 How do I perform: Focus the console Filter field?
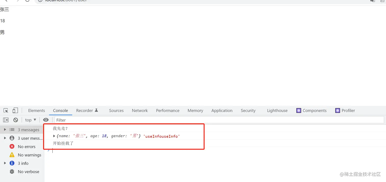219,120
